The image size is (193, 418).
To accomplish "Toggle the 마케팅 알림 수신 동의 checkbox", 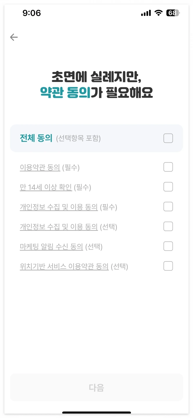I will tap(168, 246).
